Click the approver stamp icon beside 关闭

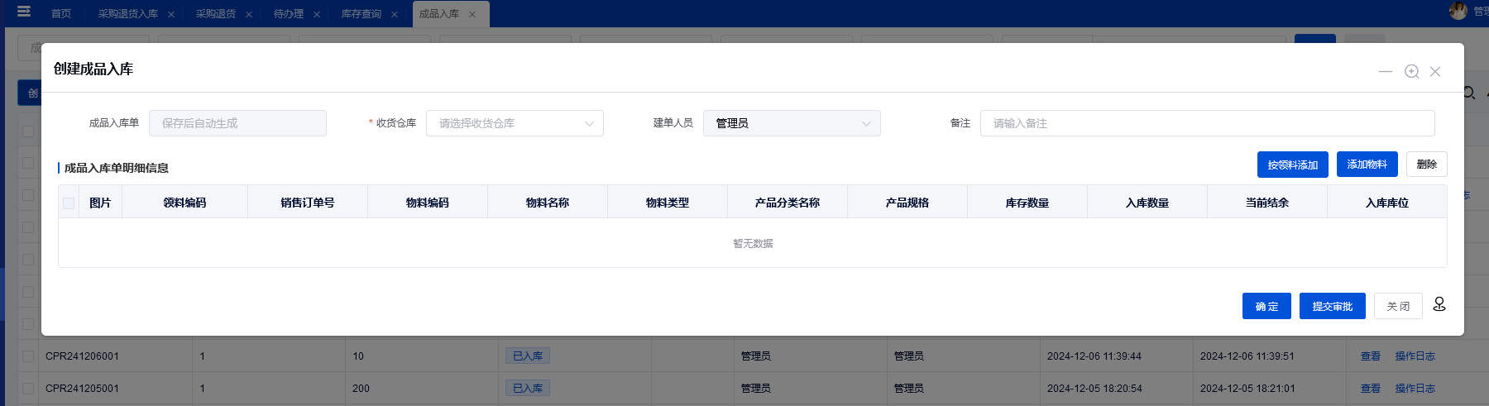coord(1439,304)
